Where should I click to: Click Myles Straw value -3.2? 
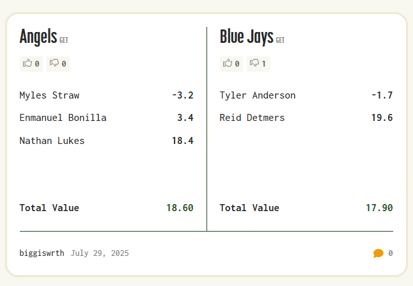pyautogui.click(x=183, y=95)
